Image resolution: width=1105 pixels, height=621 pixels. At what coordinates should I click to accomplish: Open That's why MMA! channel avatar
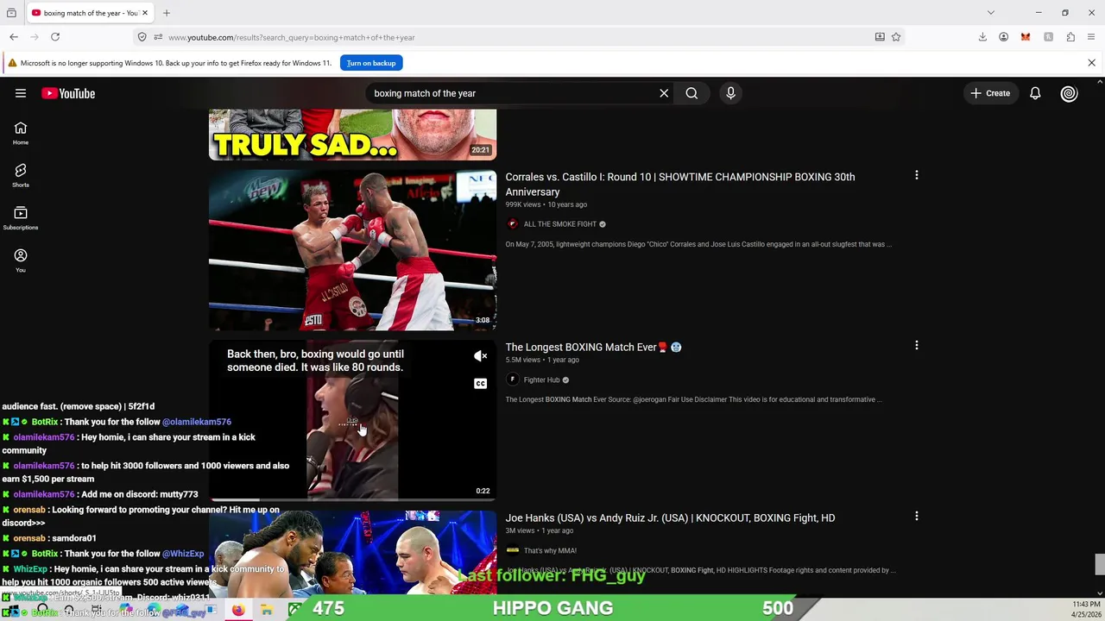[512, 550]
